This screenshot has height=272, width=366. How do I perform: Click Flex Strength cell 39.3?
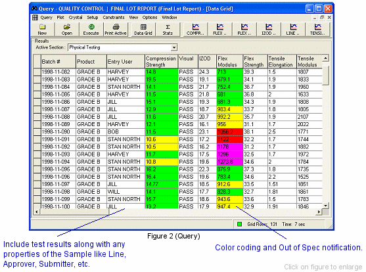pos(255,72)
